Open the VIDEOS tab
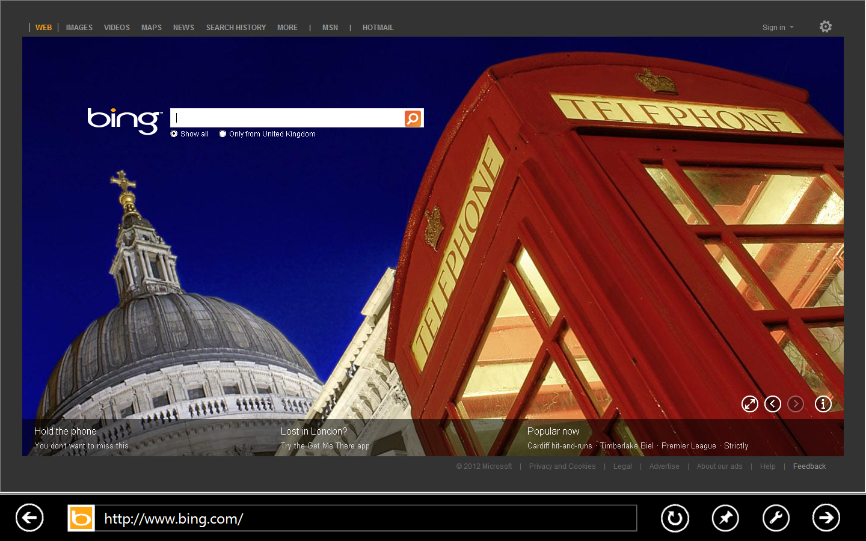The height and width of the screenshot is (541, 866). [x=117, y=28]
